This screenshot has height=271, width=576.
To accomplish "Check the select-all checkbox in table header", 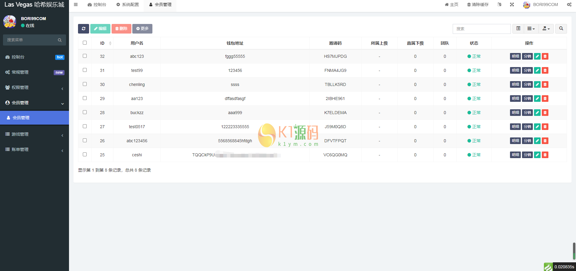I will point(85,43).
